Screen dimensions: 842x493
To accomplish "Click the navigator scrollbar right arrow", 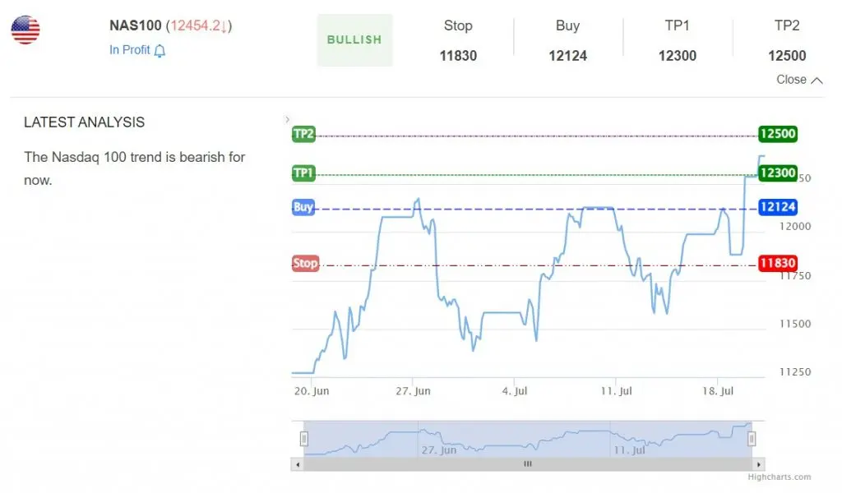I will tap(758, 464).
